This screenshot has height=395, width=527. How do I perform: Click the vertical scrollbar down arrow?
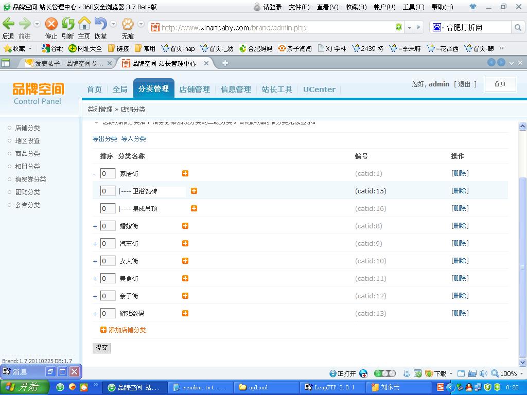(x=522, y=362)
